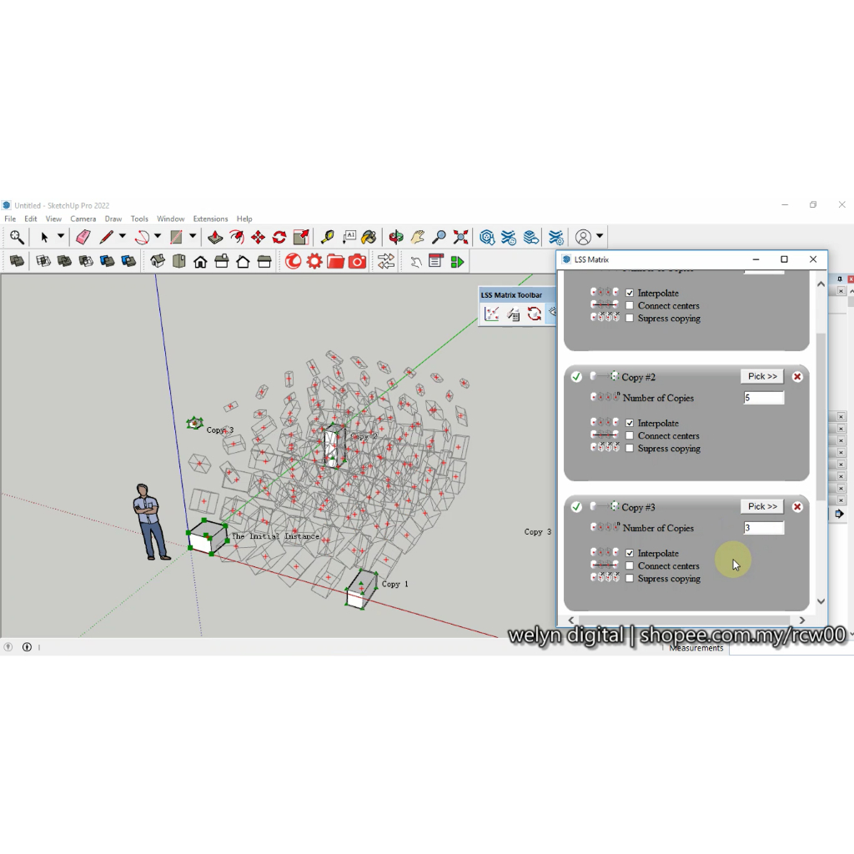Viewport: 854px width, 854px height.
Task: Open the Select tool dropdown arrow
Action: [60, 238]
